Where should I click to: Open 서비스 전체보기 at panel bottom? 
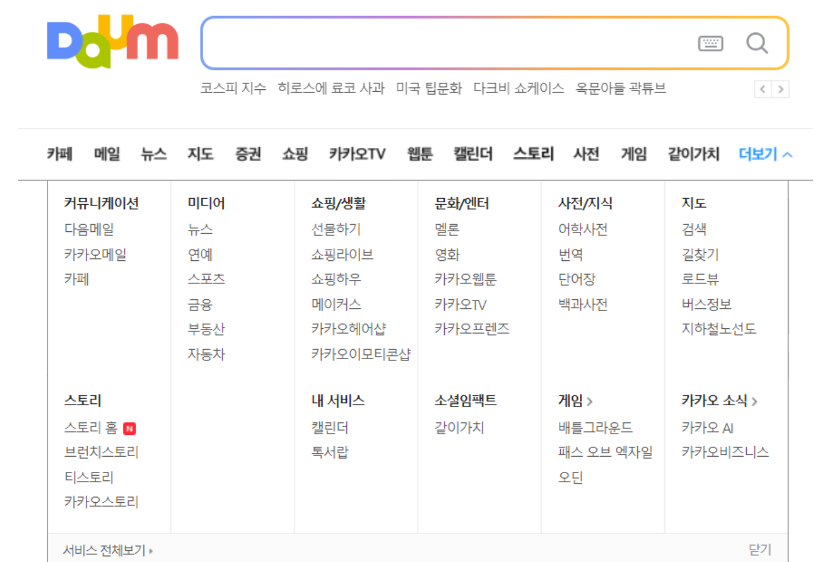(108, 550)
